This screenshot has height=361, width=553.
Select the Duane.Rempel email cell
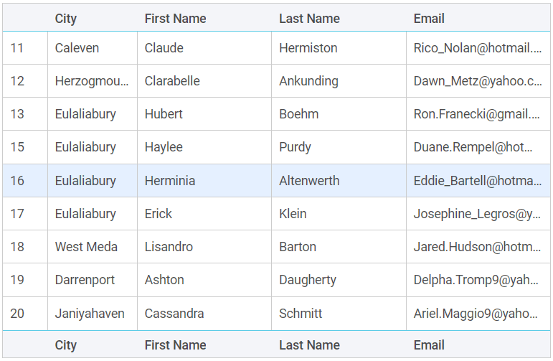pyautogui.click(x=473, y=147)
